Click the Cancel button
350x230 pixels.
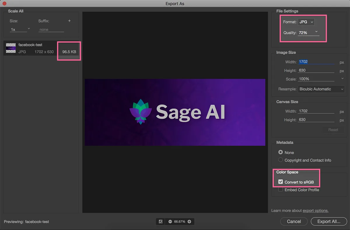click(294, 222)
